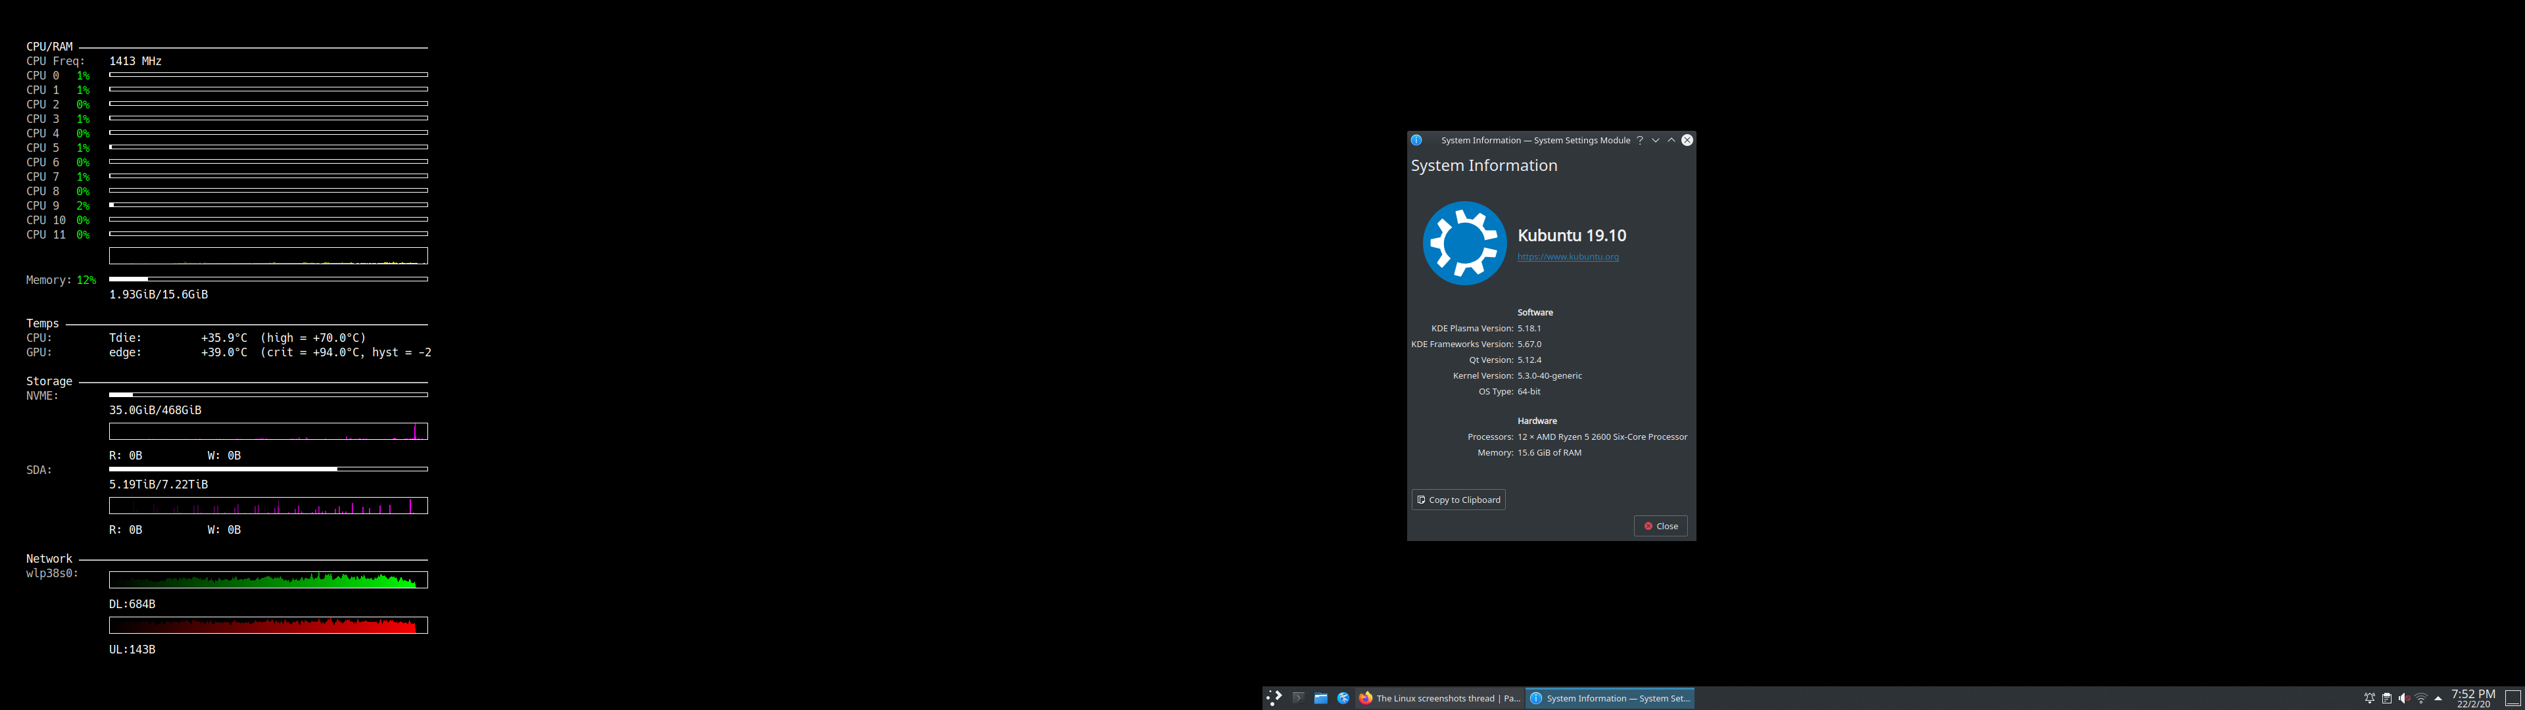Click the Kubuntu gear logo
The width and height of the screenshot is (2525, 710).
1464,243
